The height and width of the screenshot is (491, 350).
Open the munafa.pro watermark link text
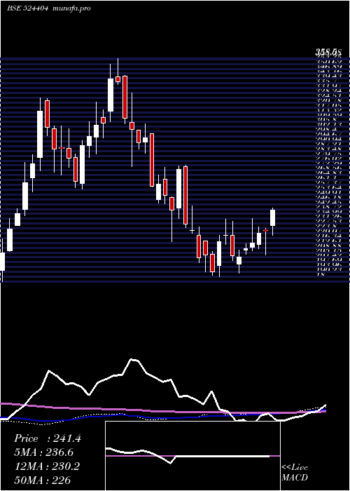[x=72, y=8]
